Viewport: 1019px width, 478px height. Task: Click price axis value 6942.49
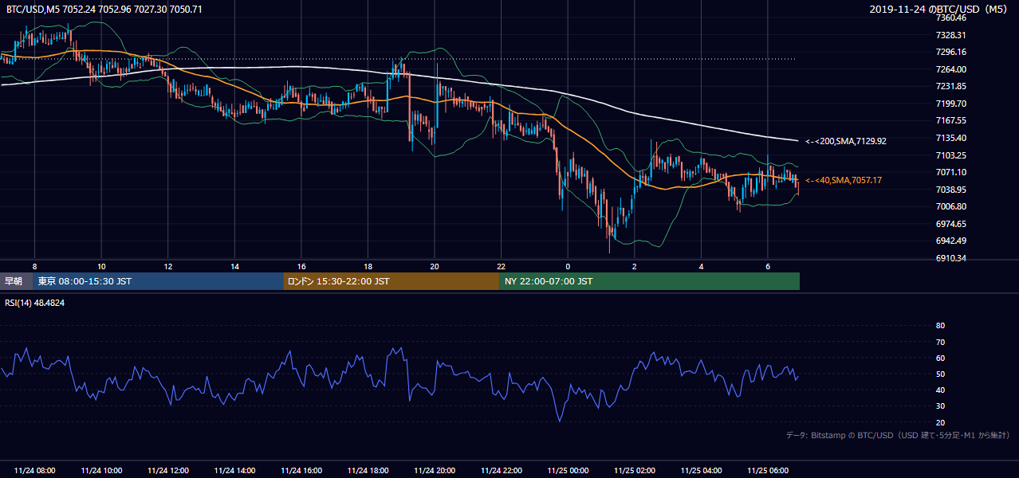[950, 241]
